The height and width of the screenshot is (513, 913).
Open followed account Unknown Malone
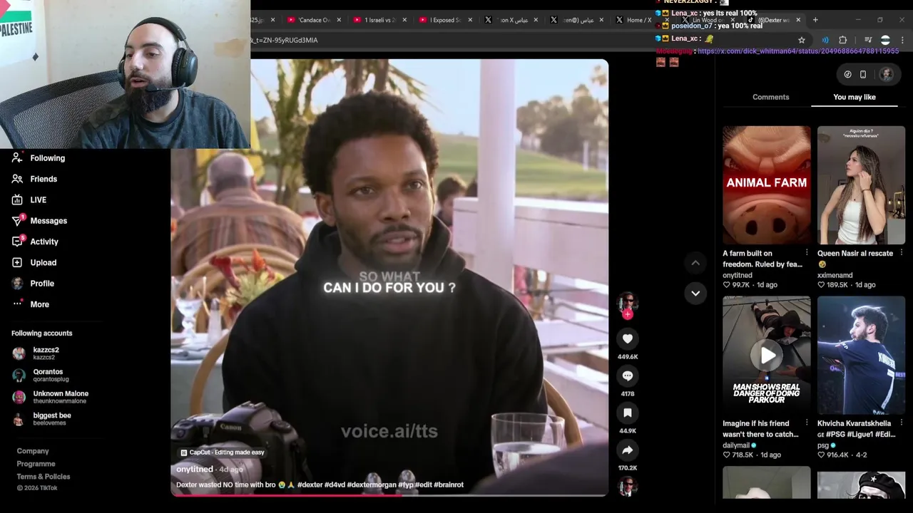pyautogui.click(x=50, y=397)
